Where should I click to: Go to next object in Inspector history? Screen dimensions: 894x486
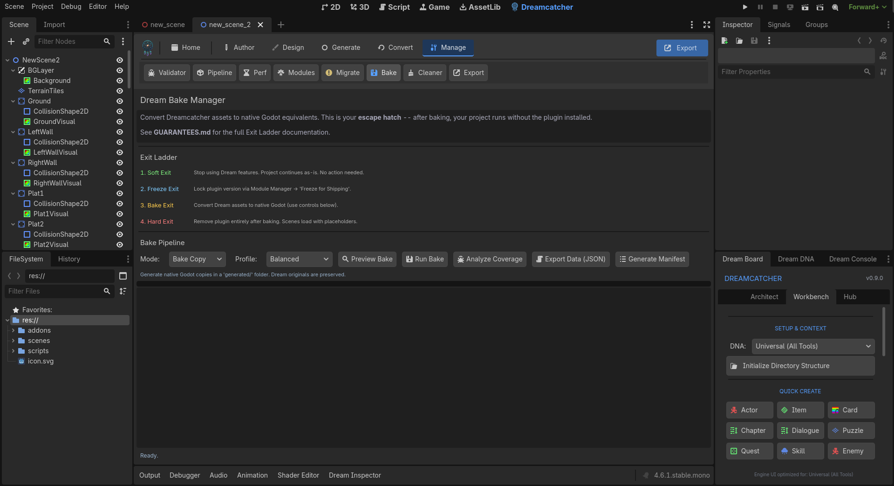click(870, 41)
